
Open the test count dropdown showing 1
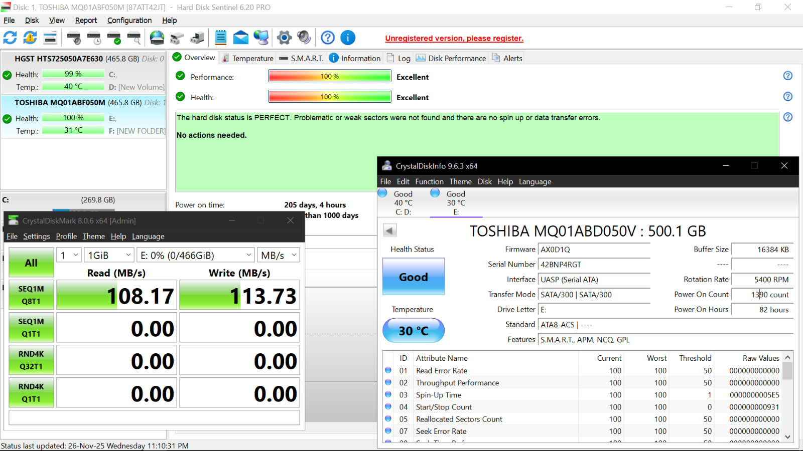coord(69,255)
